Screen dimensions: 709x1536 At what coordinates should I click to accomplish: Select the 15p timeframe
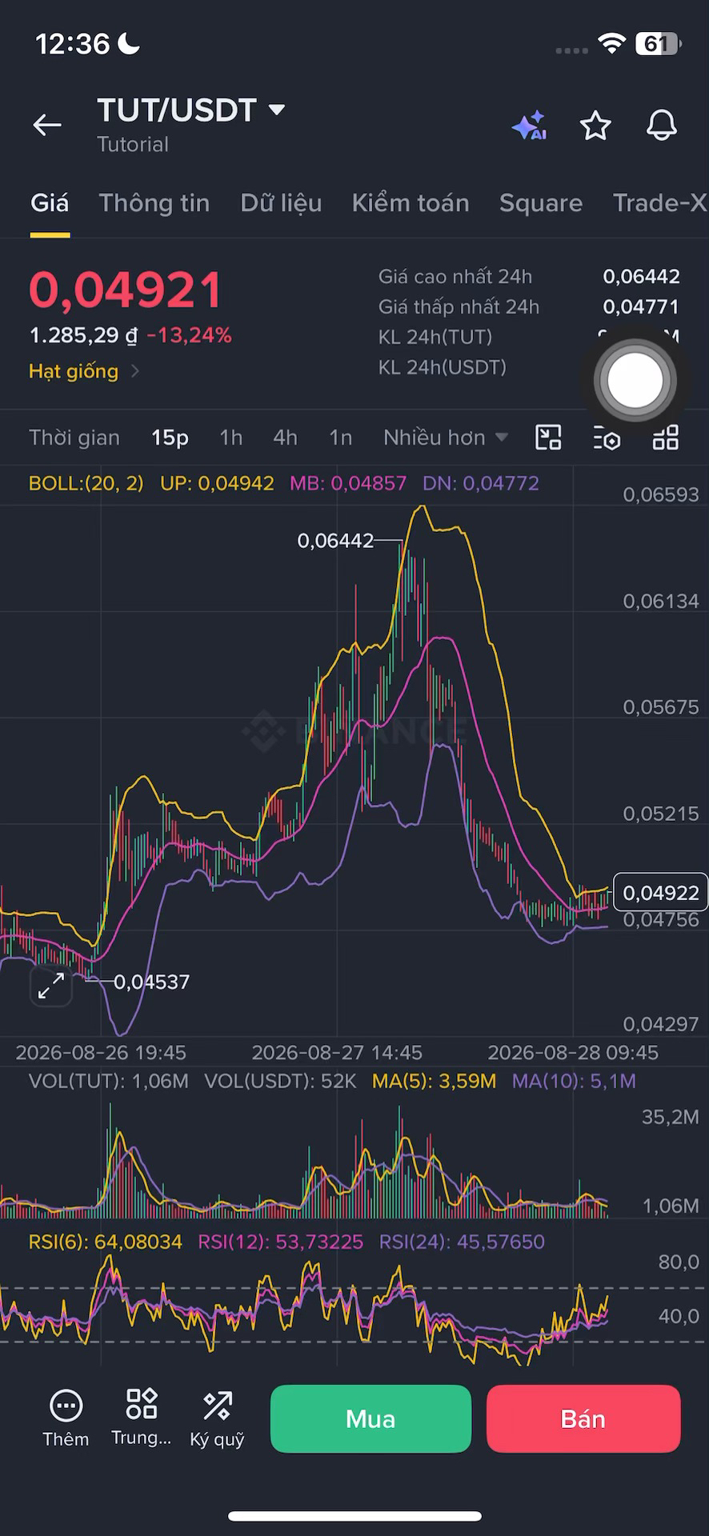point(170,438)
